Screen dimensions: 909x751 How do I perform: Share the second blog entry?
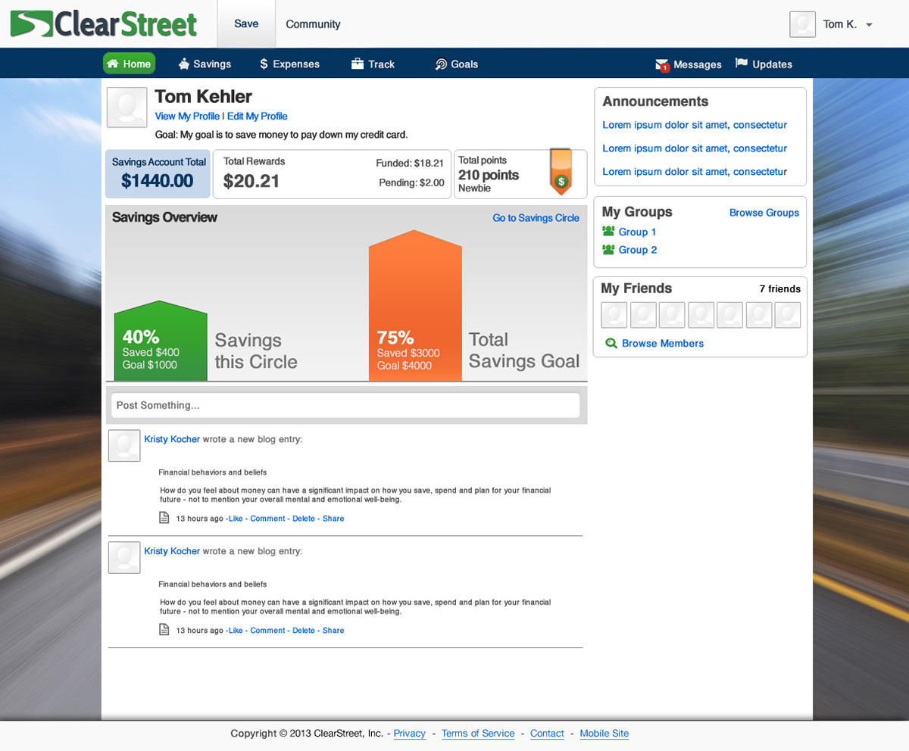tap(333, 631)
